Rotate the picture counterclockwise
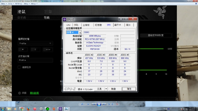The height and width of the screenshot is (111, 198). pyautogui.click(x=109, y=104)
